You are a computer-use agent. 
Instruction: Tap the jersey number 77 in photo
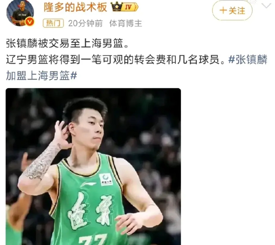click(x=93, y=239)
